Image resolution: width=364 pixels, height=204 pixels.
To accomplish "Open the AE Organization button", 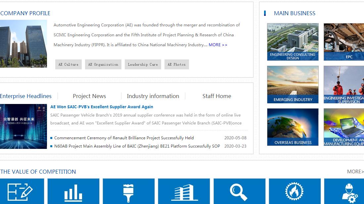I will 103,64.
